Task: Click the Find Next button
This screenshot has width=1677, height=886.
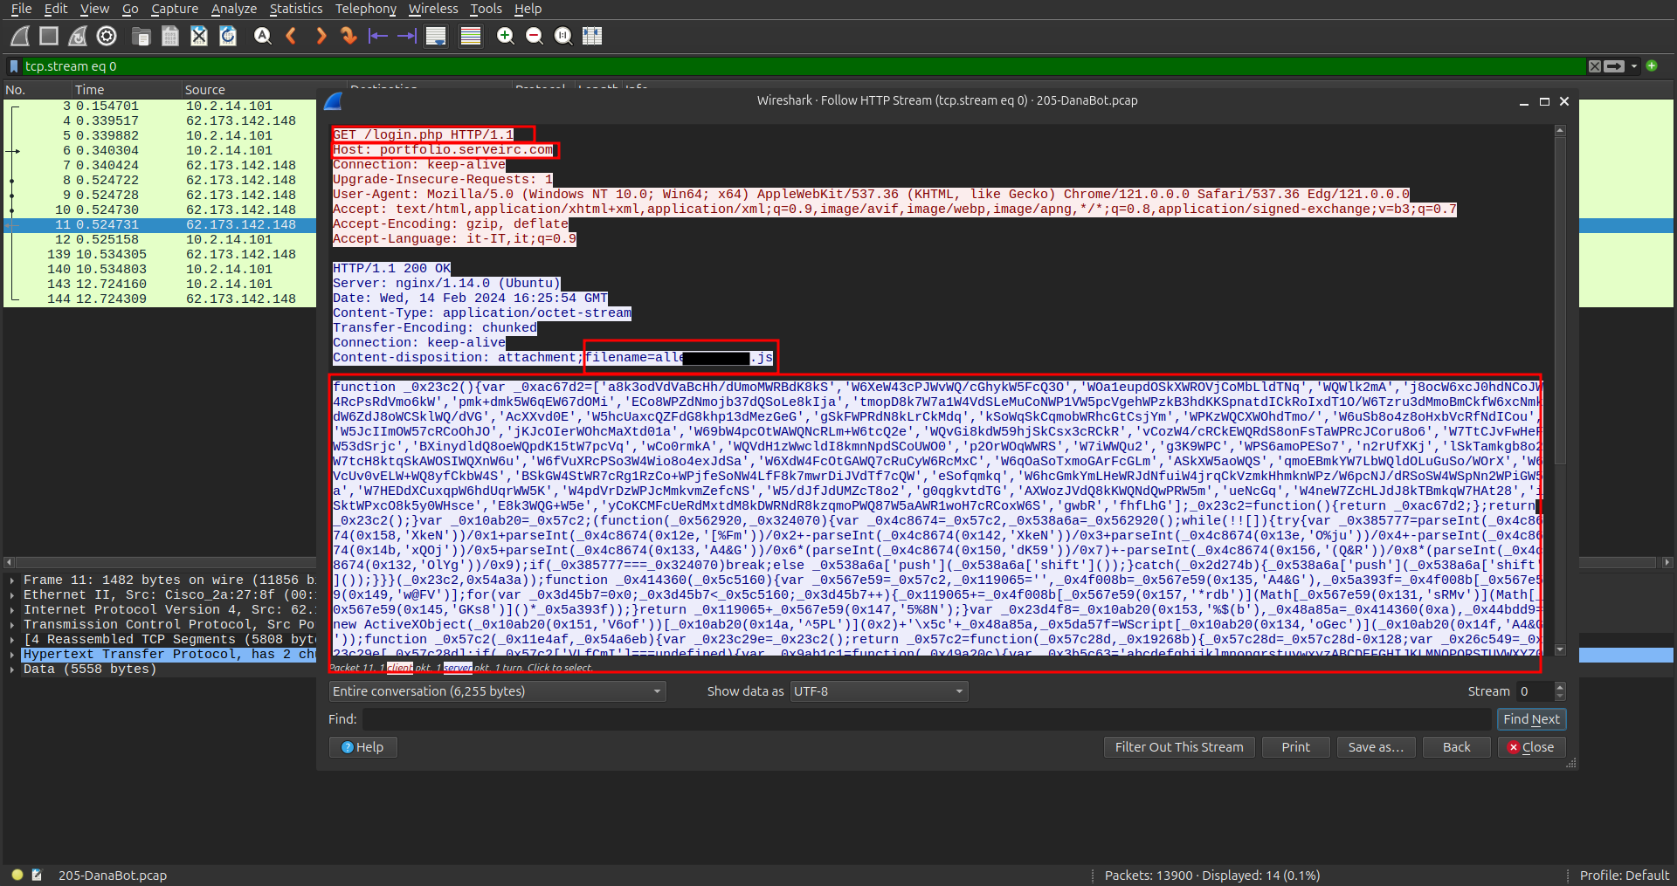Action: (x=1531, y=718)
